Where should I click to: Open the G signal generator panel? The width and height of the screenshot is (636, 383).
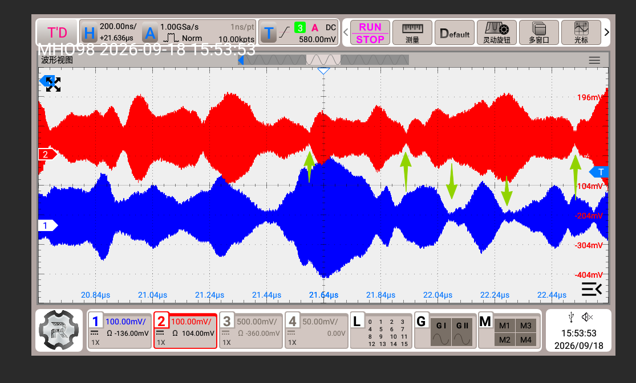[422, 322]
